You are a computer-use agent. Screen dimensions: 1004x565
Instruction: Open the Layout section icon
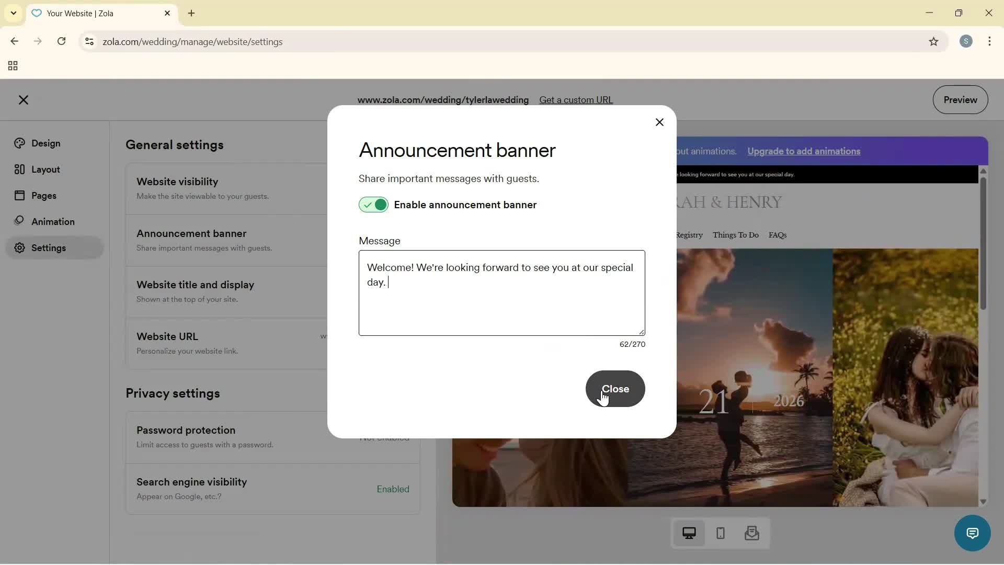(x=19, y=169)
